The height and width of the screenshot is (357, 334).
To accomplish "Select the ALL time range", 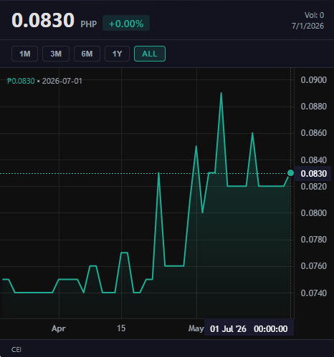I will 150,54.
